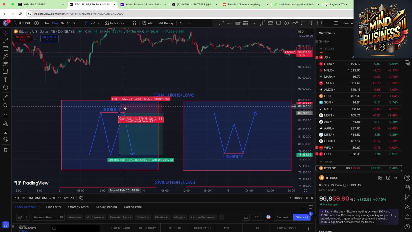Toggle magnet mode in the left sidebar
The height and width of the screenshot is (232, 412).
5,116
